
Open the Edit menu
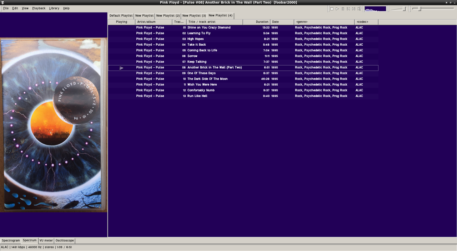tap(15, 8)
